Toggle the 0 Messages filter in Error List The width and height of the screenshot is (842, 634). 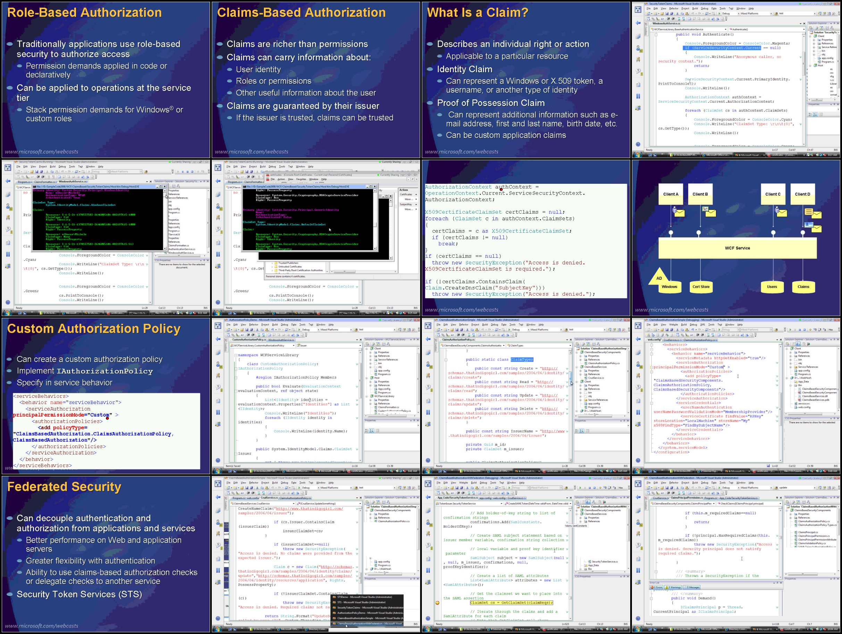point(692,587)
